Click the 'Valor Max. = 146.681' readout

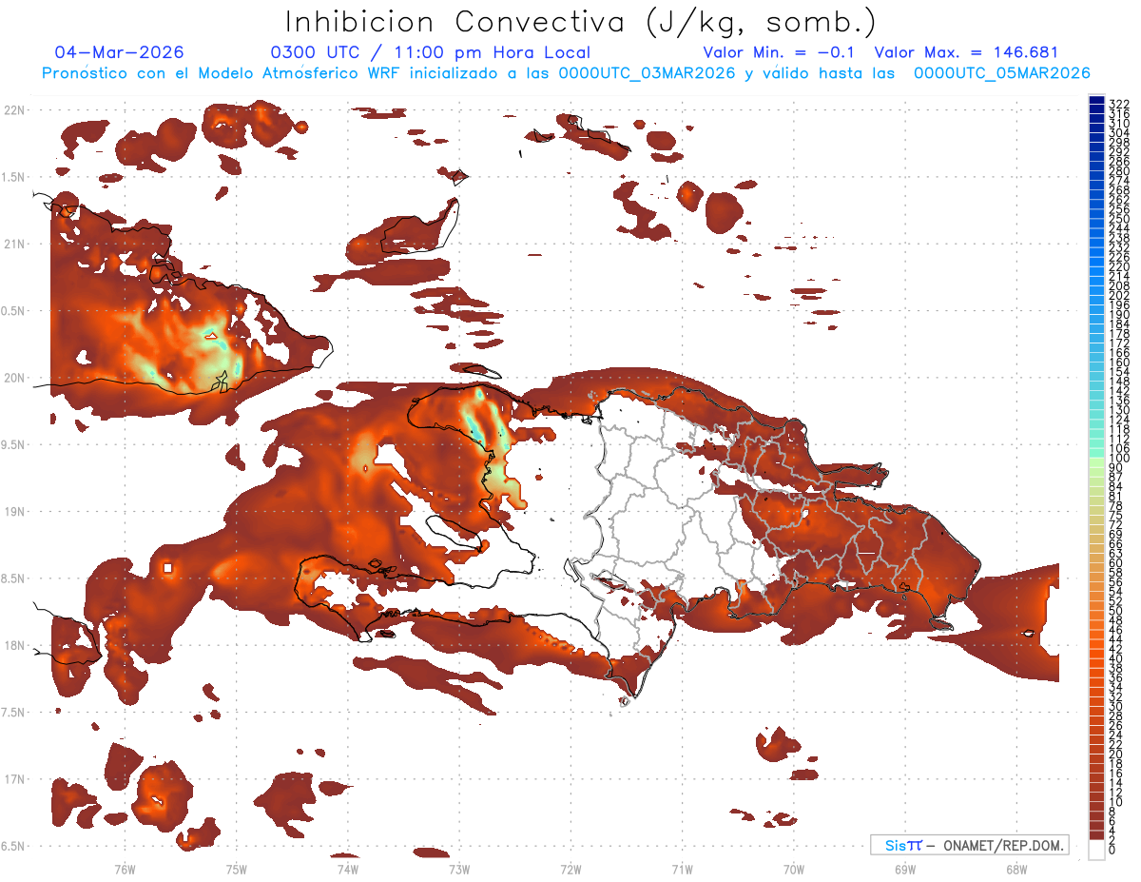tap(966, 52)
